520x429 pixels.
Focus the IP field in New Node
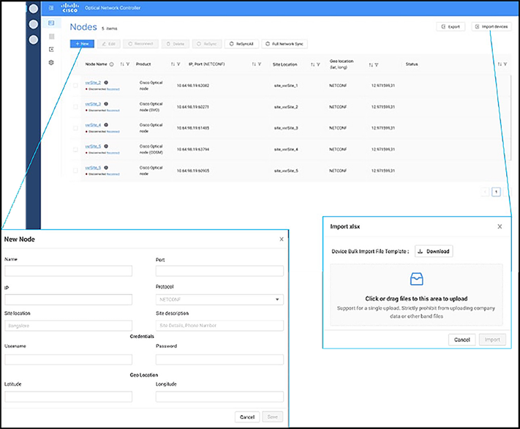pyautogui.click(x=68, y=299)
